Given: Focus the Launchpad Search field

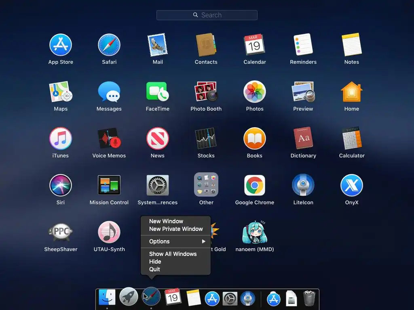Looking at the screenshot, I should click(207, 15).
